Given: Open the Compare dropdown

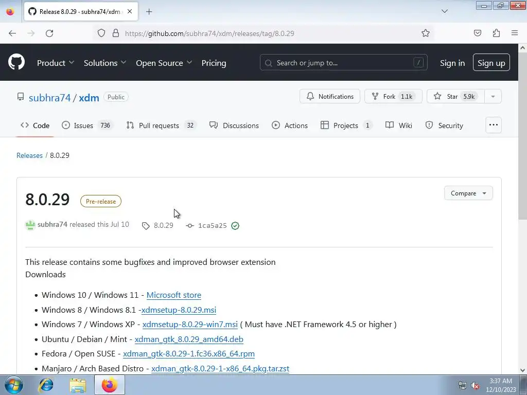Looking at the screenshot, I should [x=468, y=193].
